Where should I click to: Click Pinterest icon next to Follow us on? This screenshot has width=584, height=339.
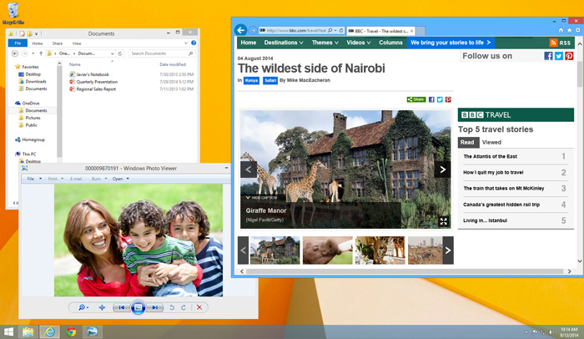coord(569,56)
